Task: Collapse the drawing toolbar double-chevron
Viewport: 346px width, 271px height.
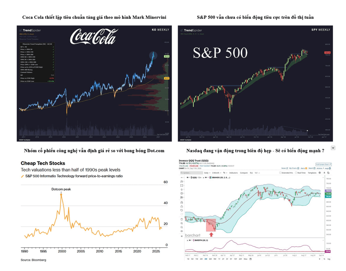Action: 182,236
